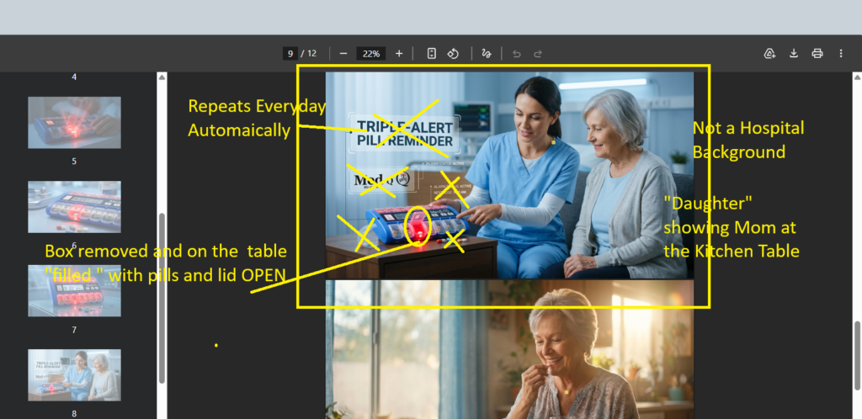Redo the annotation
The width and height of the screenshot is (862, 419).
click(x=538, y=53)
